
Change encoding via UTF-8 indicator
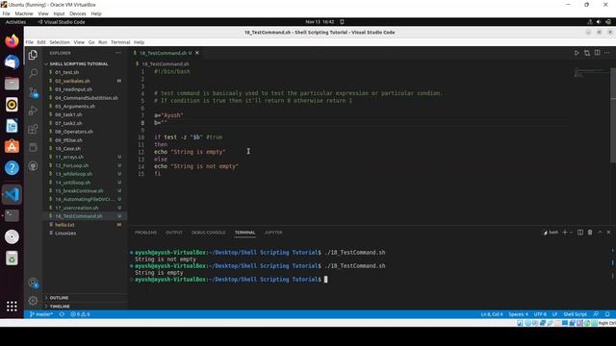tap(540, 314)
